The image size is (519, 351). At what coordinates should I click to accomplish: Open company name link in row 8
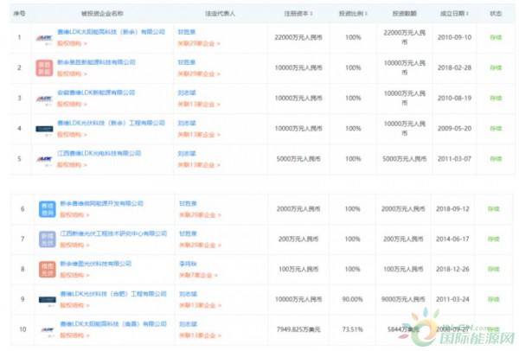(x=96, y=264)
